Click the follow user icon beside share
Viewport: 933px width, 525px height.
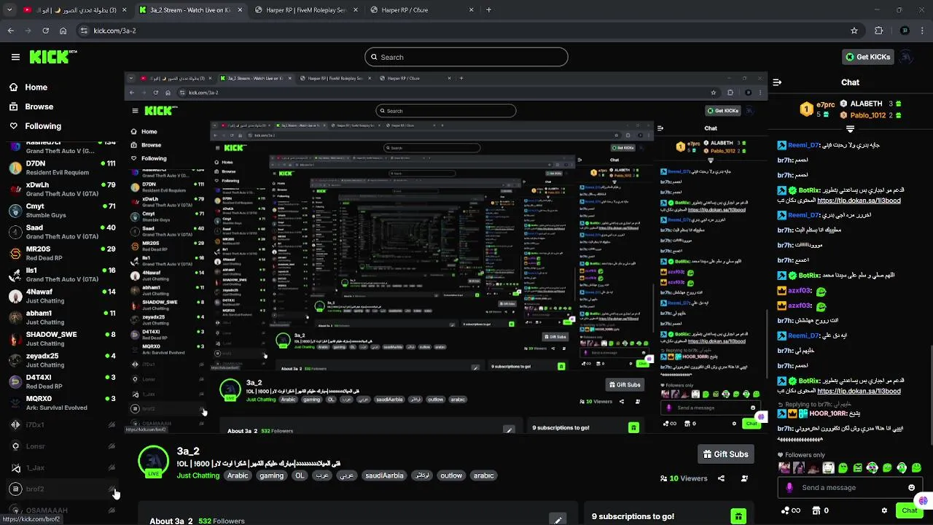coord(744,478)
